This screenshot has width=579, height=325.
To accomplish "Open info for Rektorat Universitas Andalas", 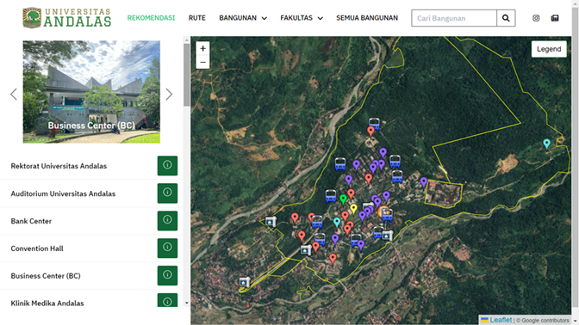I will coord(167,165).
